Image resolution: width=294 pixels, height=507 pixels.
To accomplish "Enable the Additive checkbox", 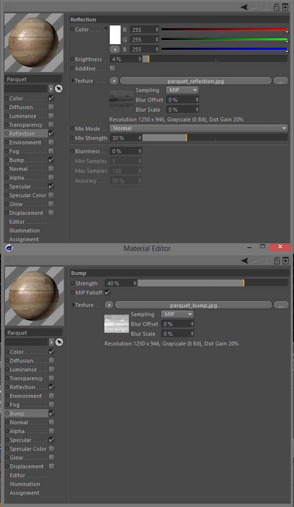I will click(x=112, y=68).
